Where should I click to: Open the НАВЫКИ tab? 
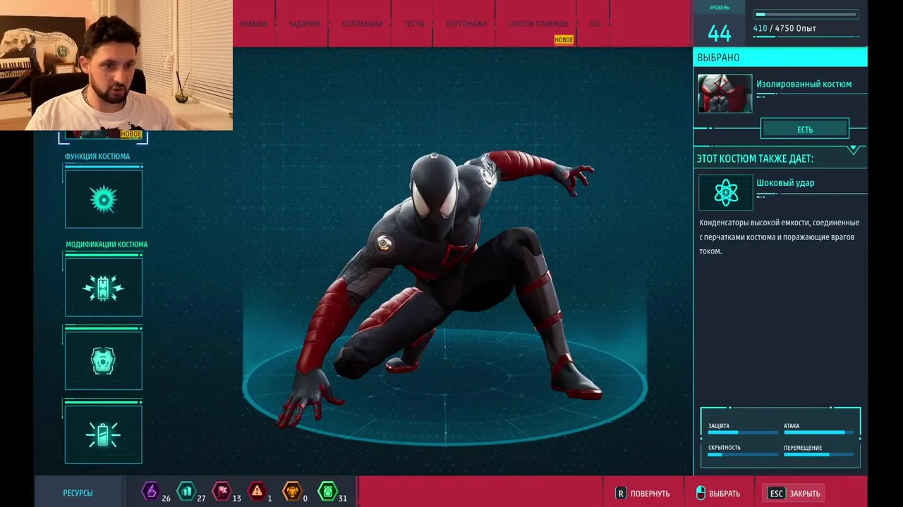[253, 24]
